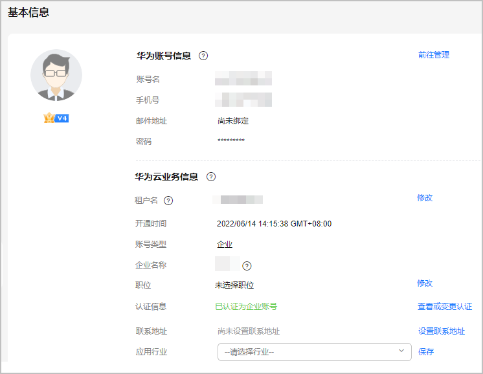Click the 尚未设置联系地址 placeholder text
This screenshot has width=483, height=374.
click(249, 331)
